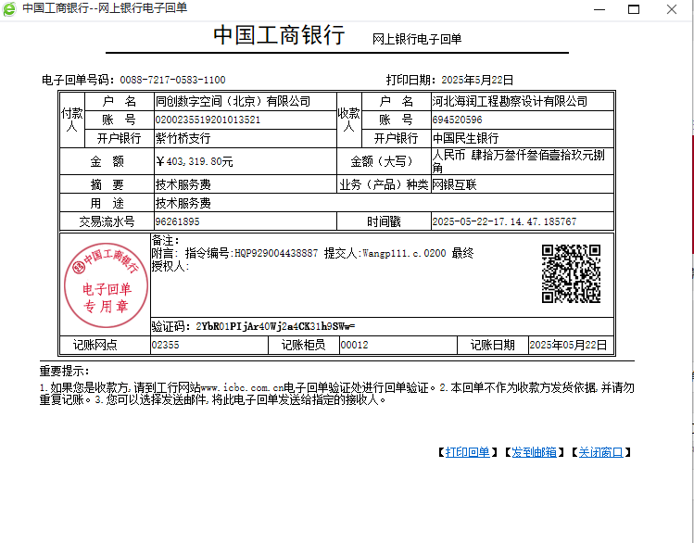Click the 重要提示 label

[65, 371]
